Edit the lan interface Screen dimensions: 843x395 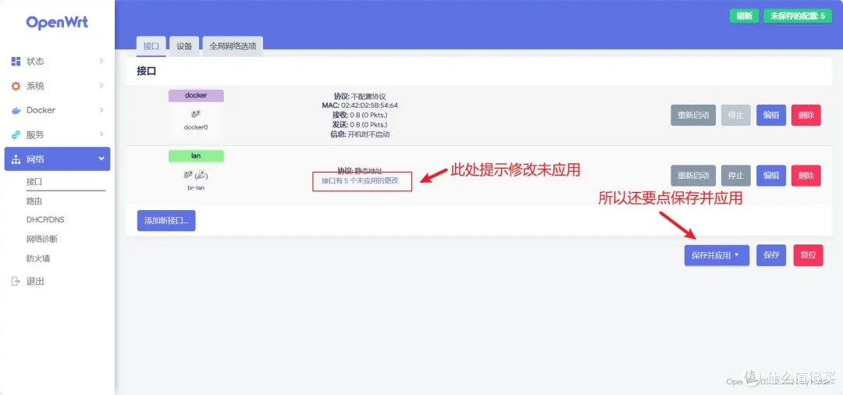771,175
